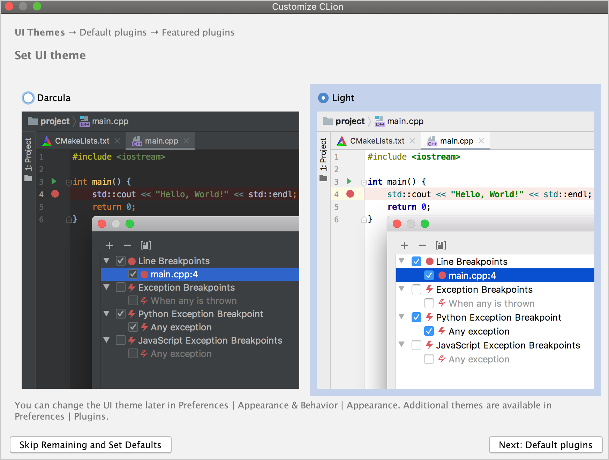This screenshot has height=460, width=609.
Task: Select the Light theme radio button
Action: [323, 98]
